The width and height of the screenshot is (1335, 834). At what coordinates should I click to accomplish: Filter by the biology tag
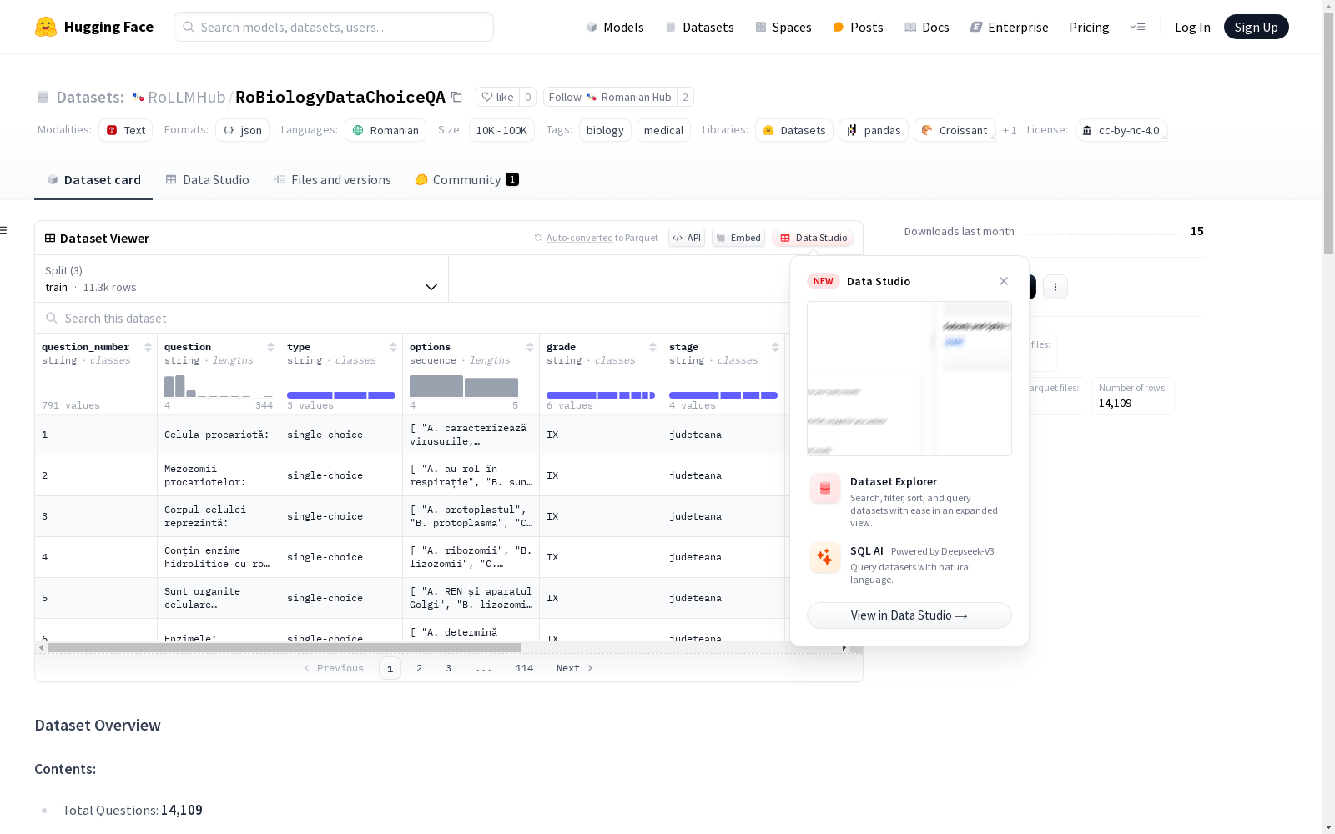605,130
